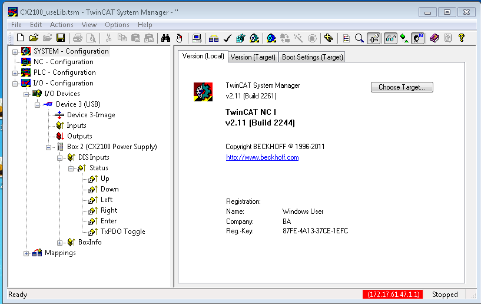The height and width of the screenshot is (304, 481).
Task: Click the Run Mode gear icon
Action: click(x=254, y=38)
